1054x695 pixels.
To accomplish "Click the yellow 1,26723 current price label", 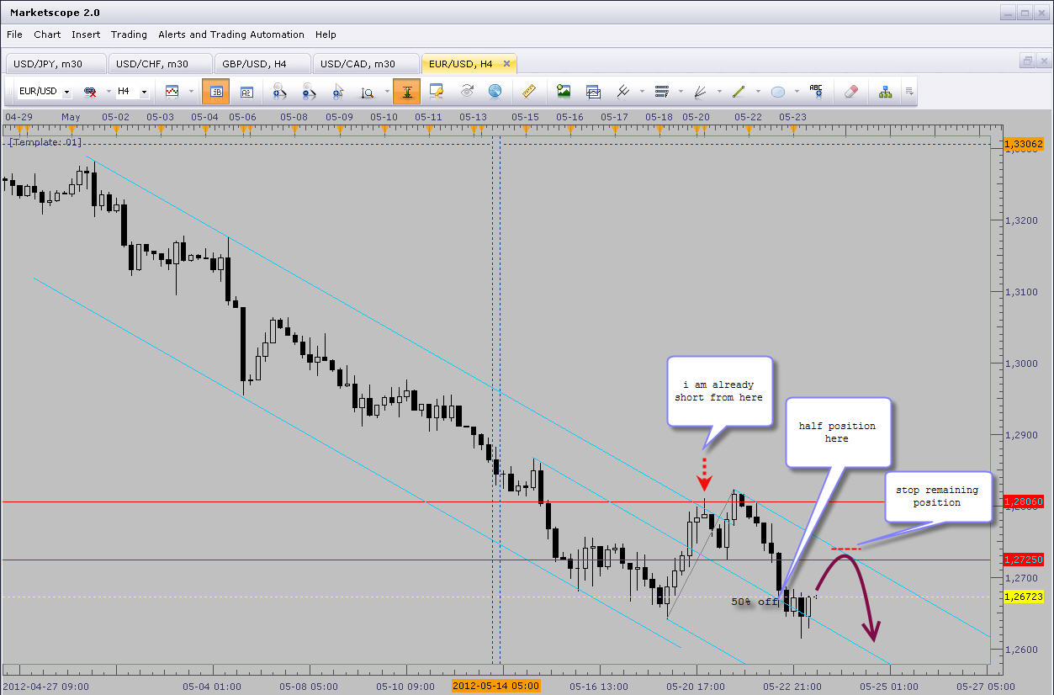I will 1024,597.
